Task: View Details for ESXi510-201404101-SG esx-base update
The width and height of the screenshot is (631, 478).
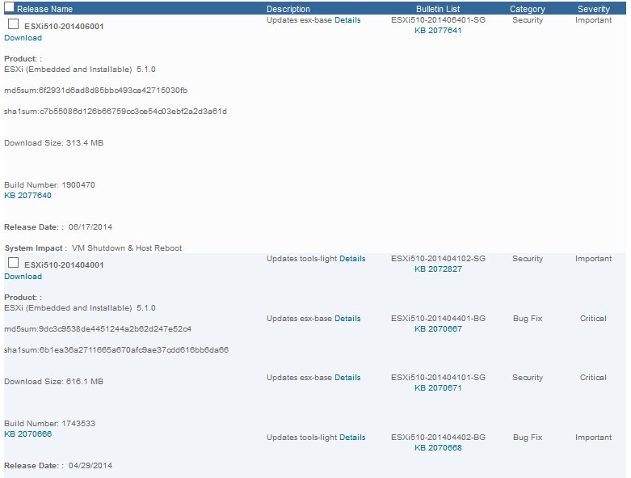Action: tap(347, 378)
